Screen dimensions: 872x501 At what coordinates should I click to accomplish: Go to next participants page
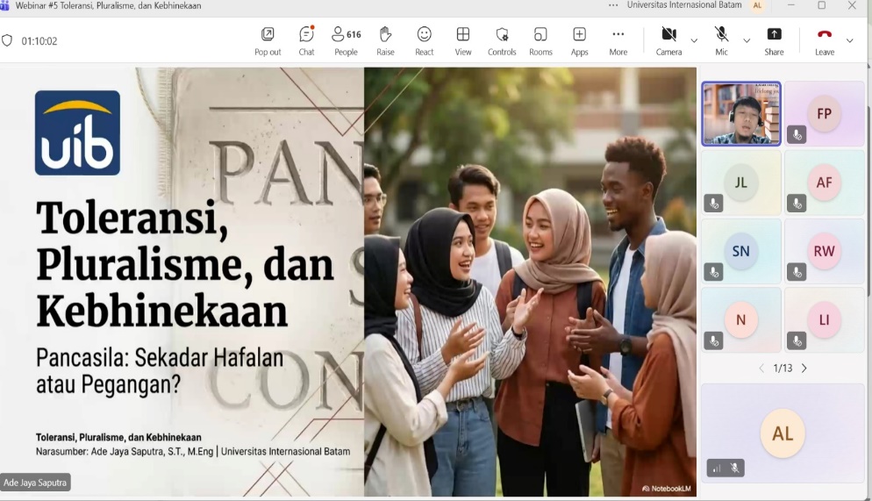click(x=804, y=369)
